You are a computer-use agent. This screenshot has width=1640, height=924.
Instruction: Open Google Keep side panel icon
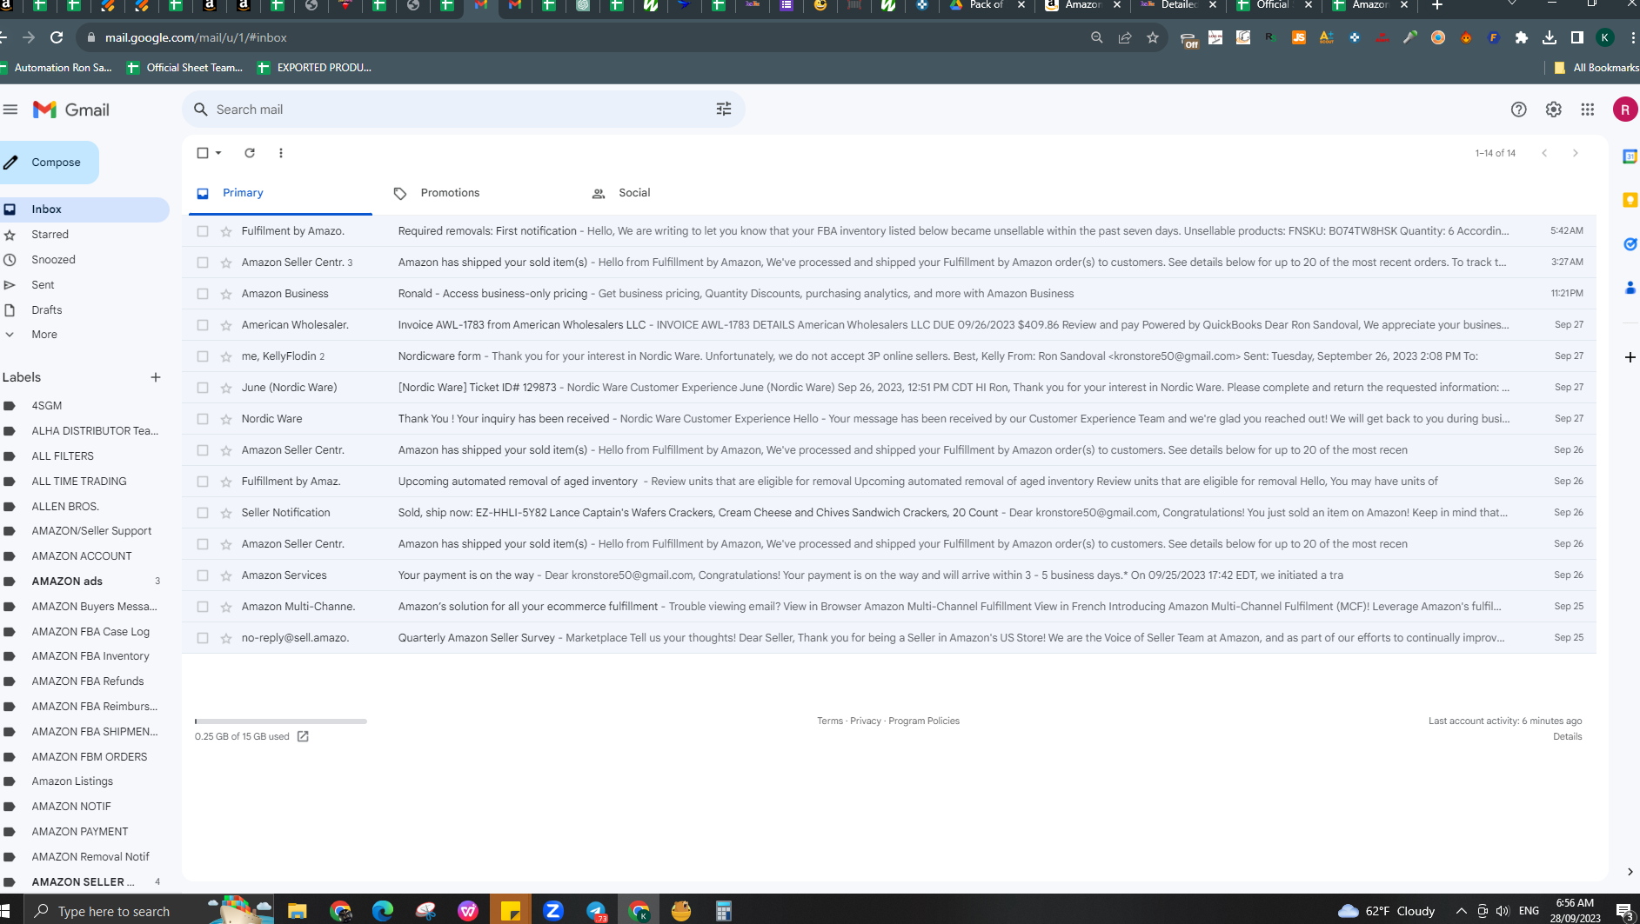tap(1630, 200)
